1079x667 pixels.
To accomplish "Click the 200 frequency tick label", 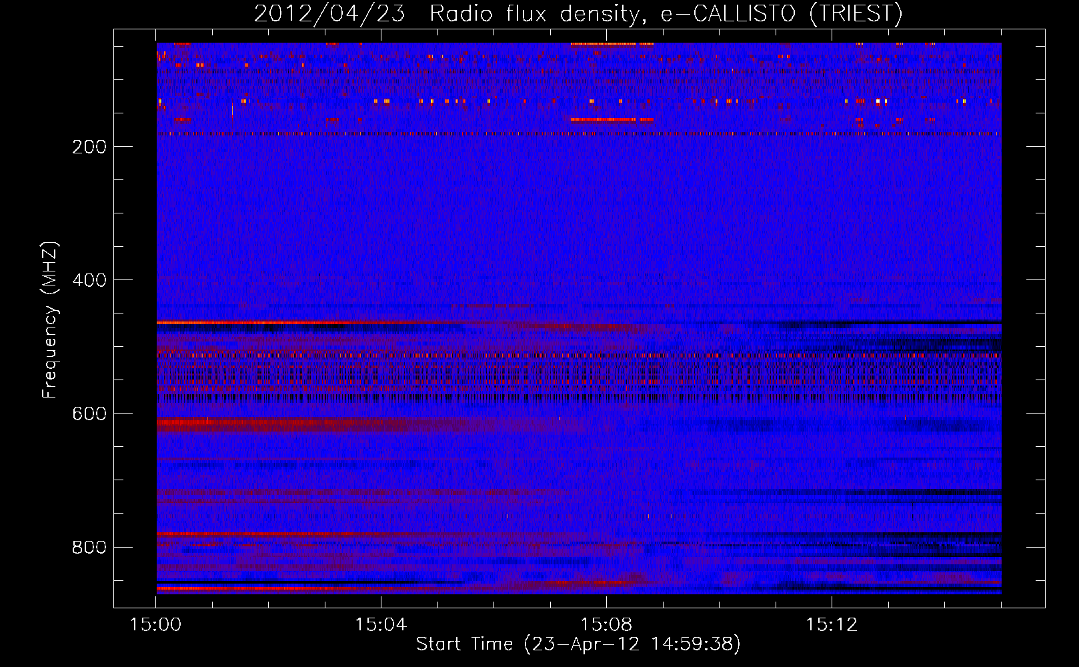I will [89, 147].
